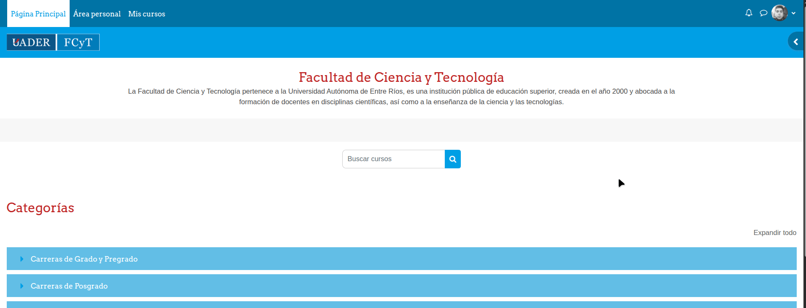The width and height of the screenshot is (806, 308).
Task: Click the magnifier search button
Action: [x=453, y=159]
